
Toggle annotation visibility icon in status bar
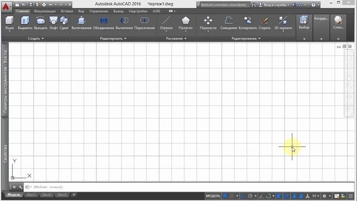[x=294, y=196]
